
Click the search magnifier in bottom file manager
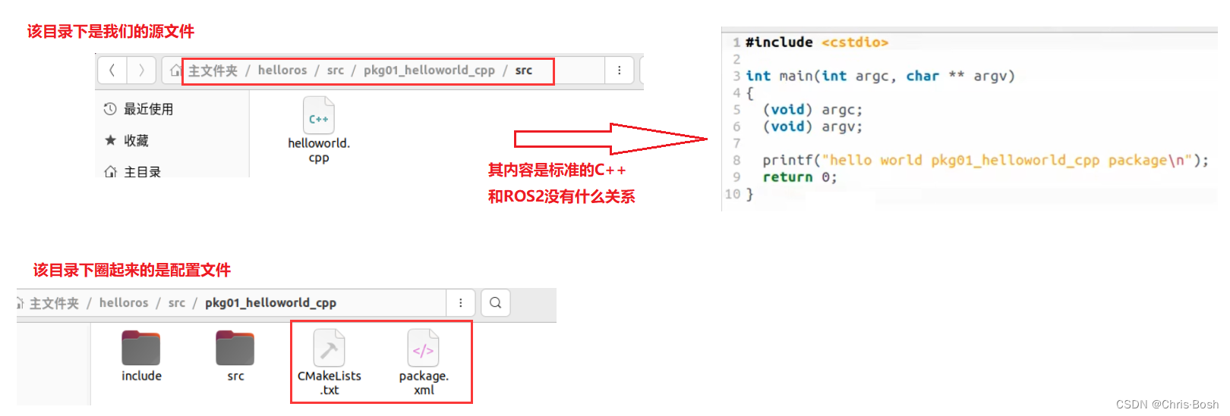tap(495, 303)
